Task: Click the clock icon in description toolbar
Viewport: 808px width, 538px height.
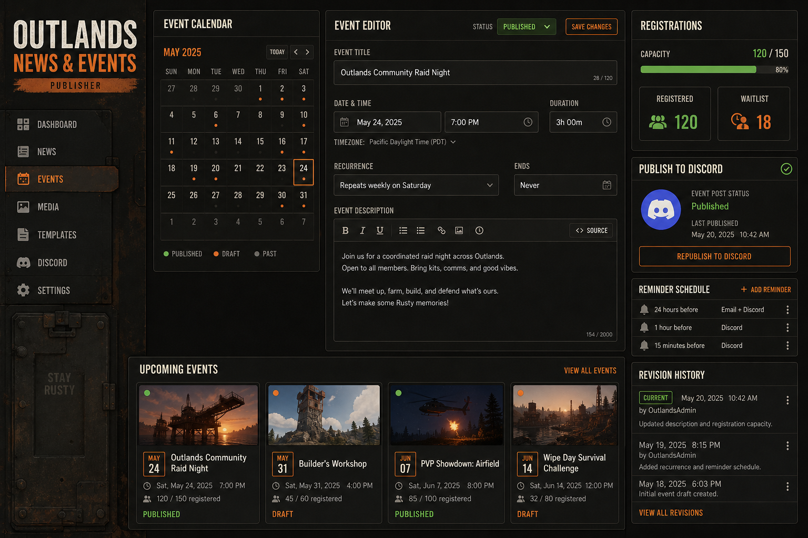Action: pyautogui.click(x=479, y=231)
